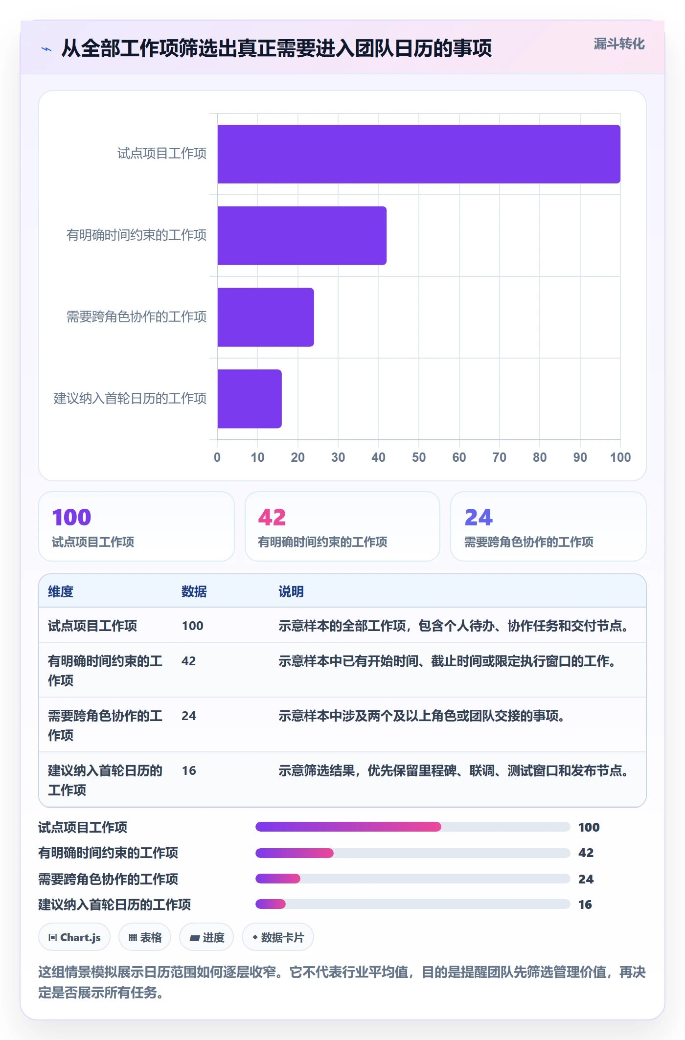Click the heading 从全部工作项筛选出真正需要进入团队日历的事项
Image resolution: width=685 pixels, height=1040 pixels.
point(276,48)
